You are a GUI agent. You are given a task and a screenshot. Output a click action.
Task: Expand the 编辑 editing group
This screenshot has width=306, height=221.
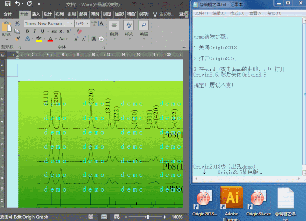[x=144, y=30]
